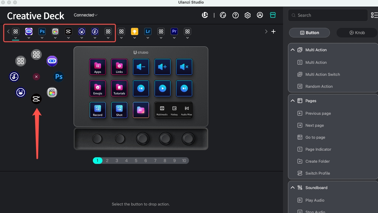378x213 pixels.
Task: Click the play key on the deck
Action: (x=163, y=88)
